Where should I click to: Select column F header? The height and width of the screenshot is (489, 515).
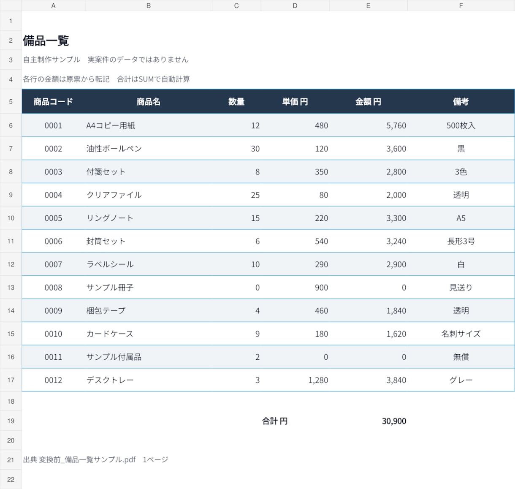461,5
